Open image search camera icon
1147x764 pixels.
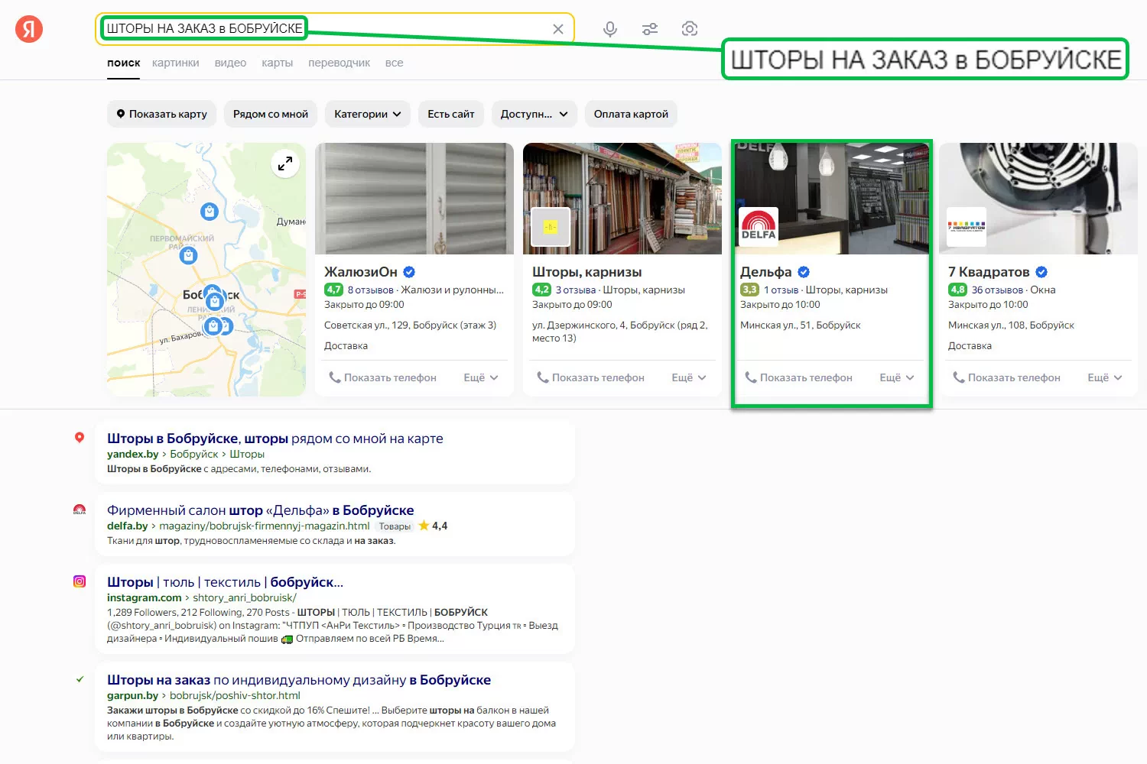(x=690, y=29)
